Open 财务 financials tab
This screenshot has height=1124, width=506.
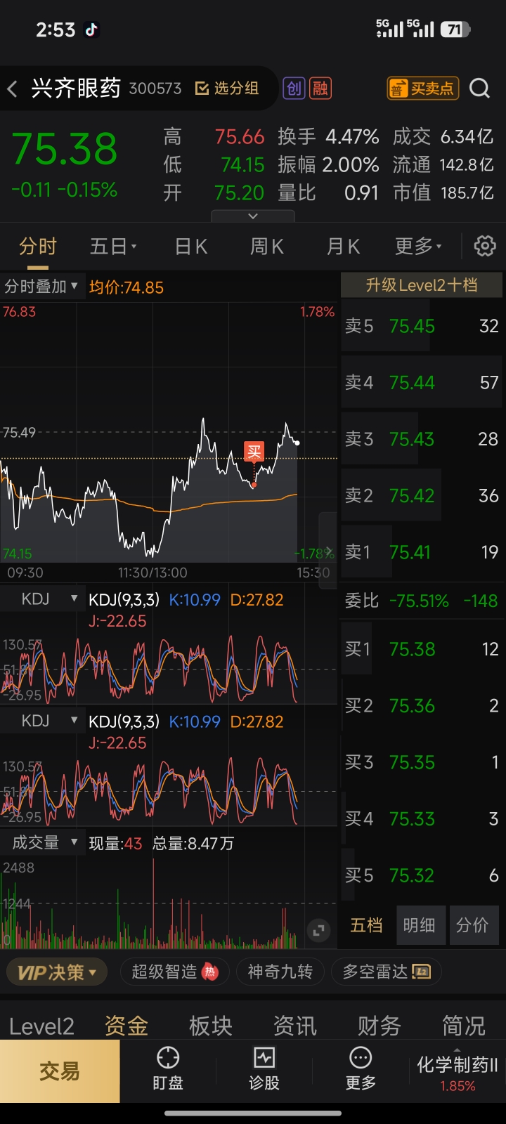[x=379, y=1026]
